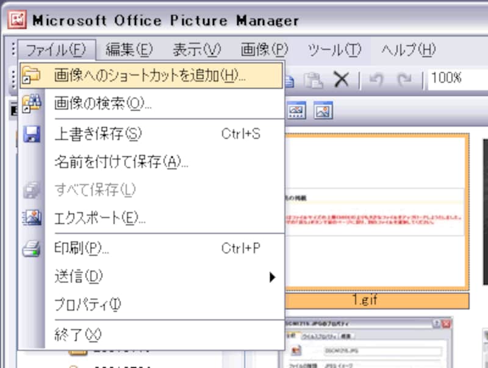
Task: Click the Delete (X) toolbar icon
Action: click(x=342, y=78)
